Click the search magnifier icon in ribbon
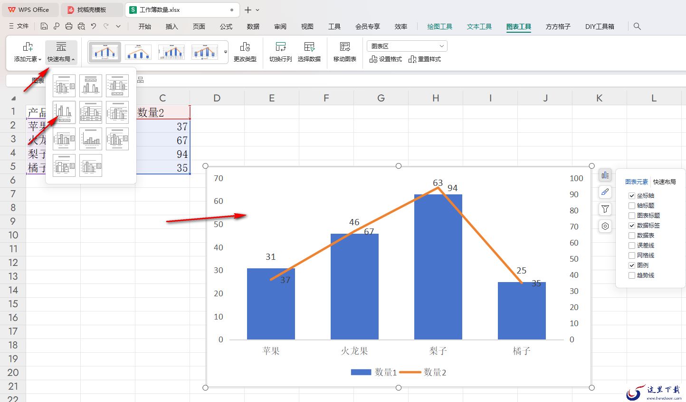The image size is (686, 402). tap(638, 27)
